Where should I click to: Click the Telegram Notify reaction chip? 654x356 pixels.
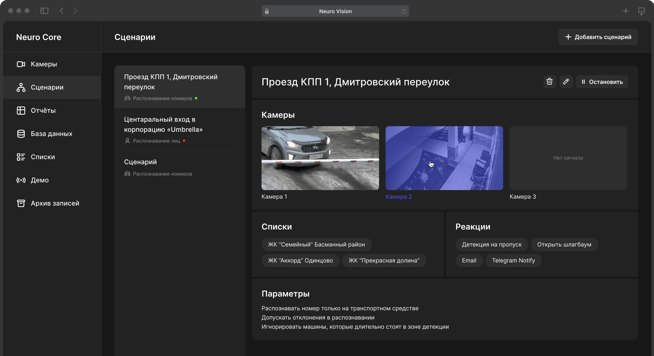513,261
